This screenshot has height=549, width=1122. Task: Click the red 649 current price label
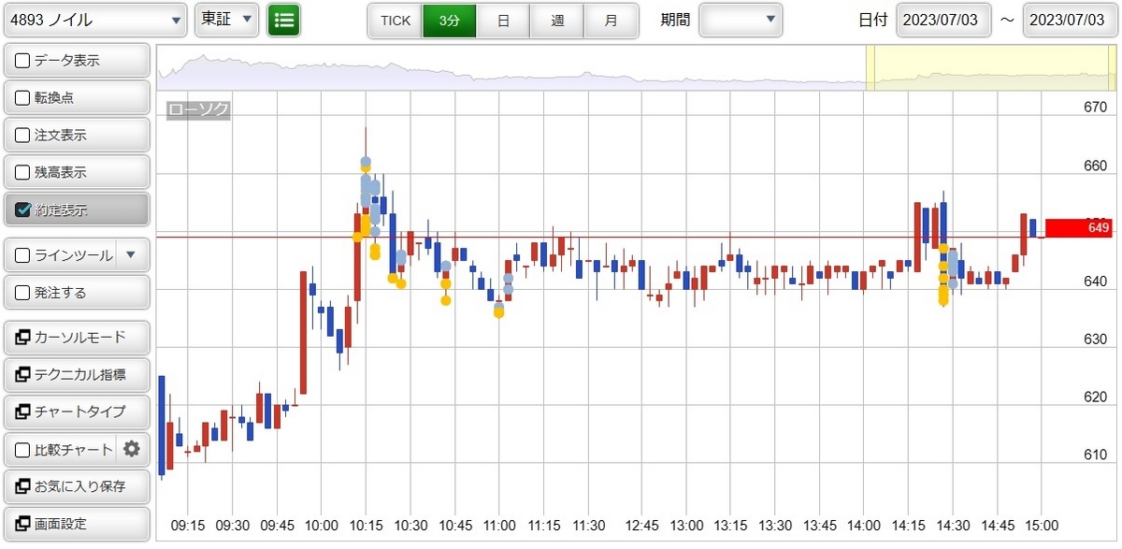pos(1080,227)
